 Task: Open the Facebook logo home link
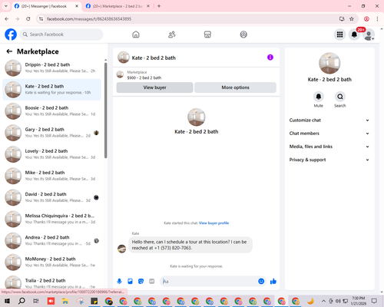point(11,35)
